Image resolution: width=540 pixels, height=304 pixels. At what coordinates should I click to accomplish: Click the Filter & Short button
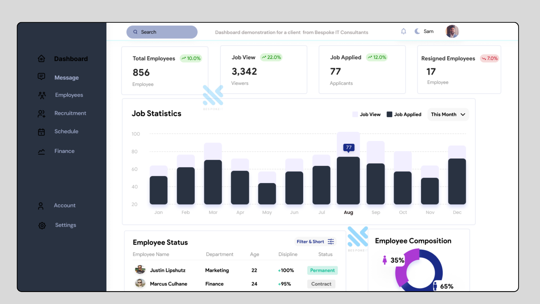(315, 242)
